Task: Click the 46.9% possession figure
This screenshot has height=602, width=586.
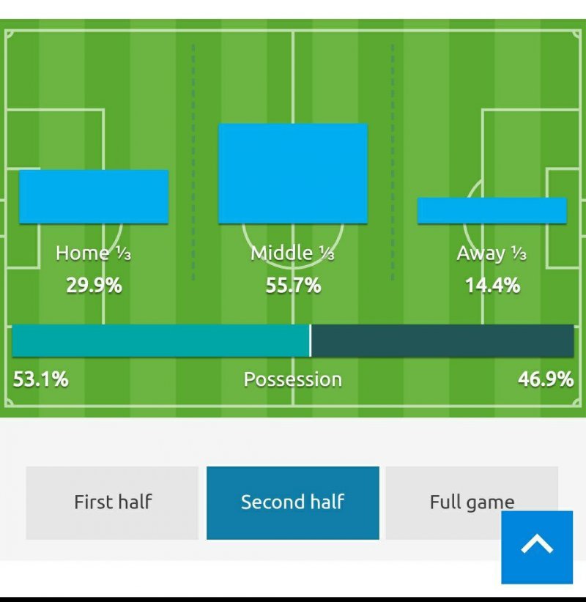Action: click(546, 379)
